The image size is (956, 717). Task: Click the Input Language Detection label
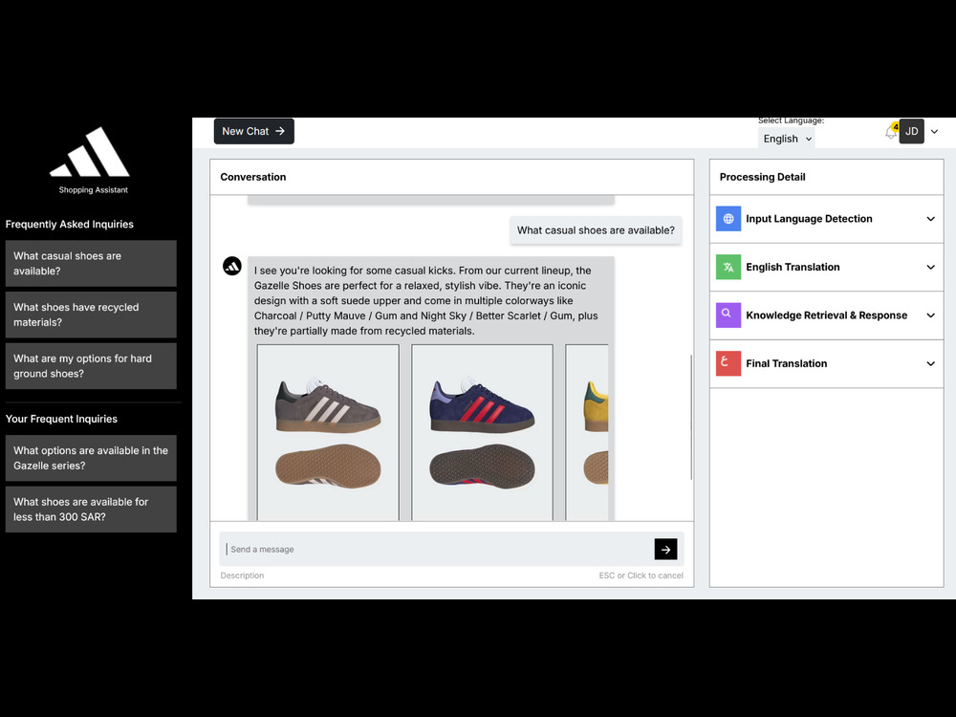point(809,219)
